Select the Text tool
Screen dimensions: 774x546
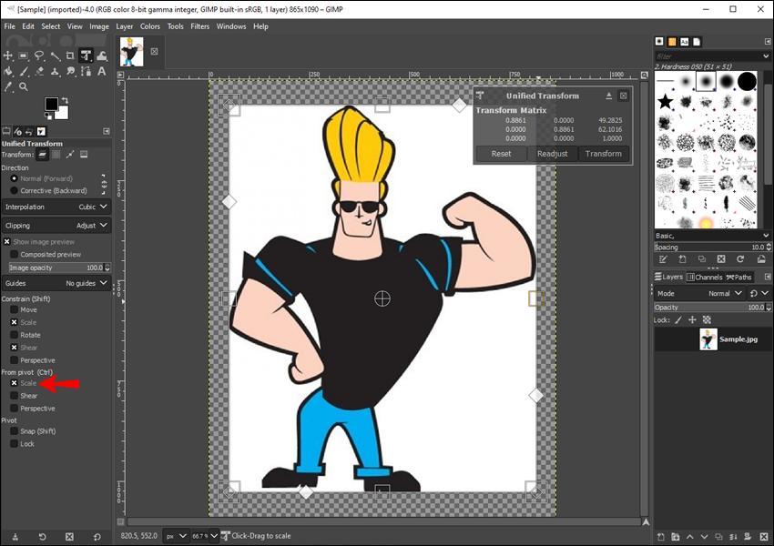tap(102, 71)
